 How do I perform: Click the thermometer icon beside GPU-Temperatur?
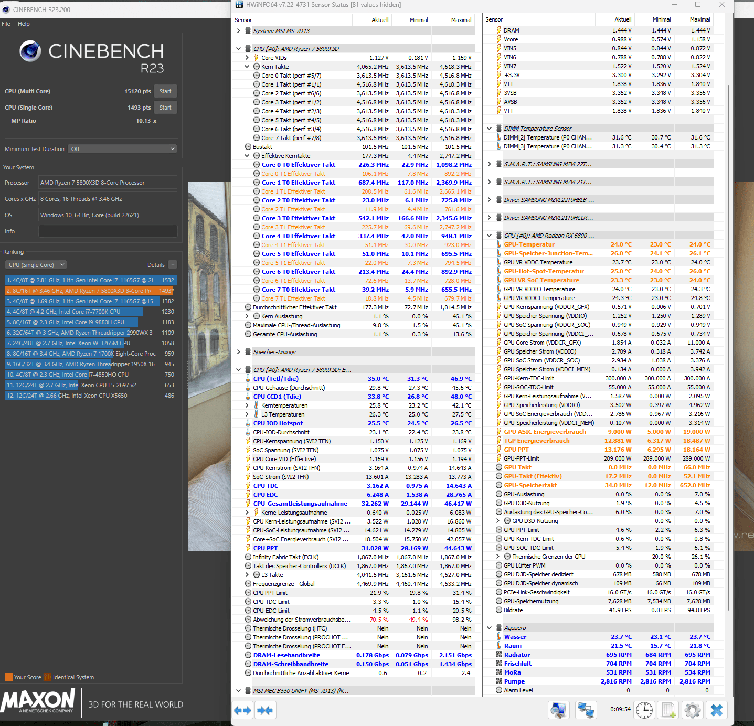tap(499, 244)
